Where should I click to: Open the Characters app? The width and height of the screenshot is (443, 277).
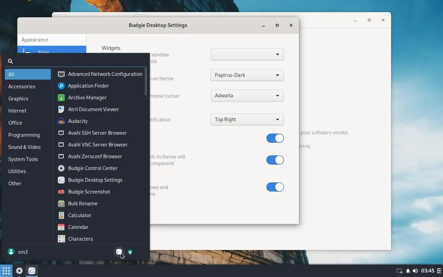click(100, 239)
